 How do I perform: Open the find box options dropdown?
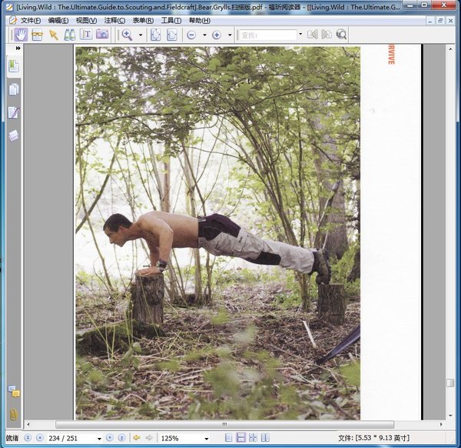click(x=300, y=34)
